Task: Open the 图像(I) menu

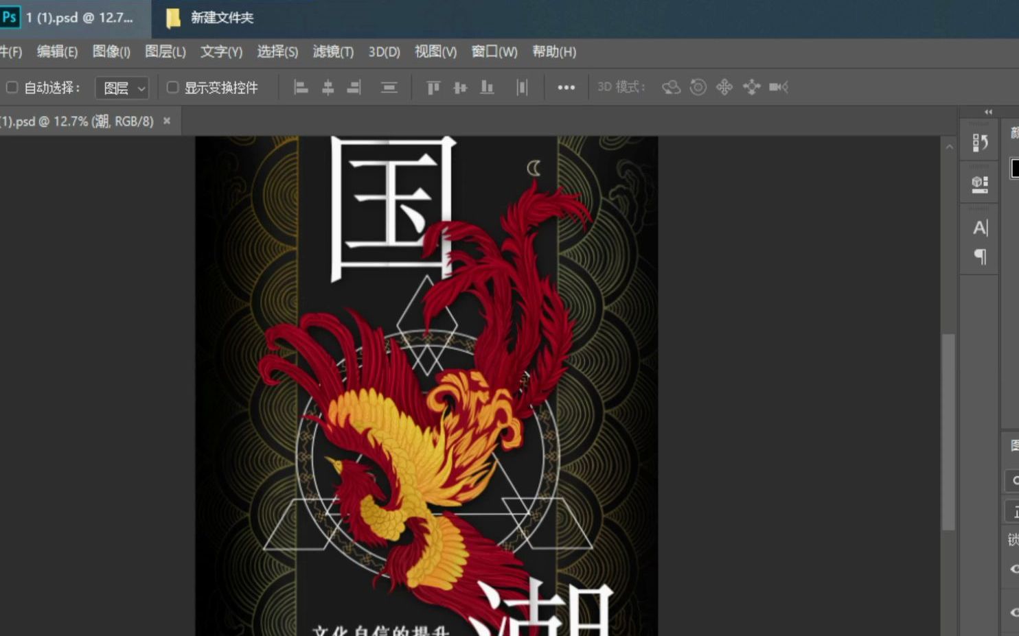Action: point(111,51)
